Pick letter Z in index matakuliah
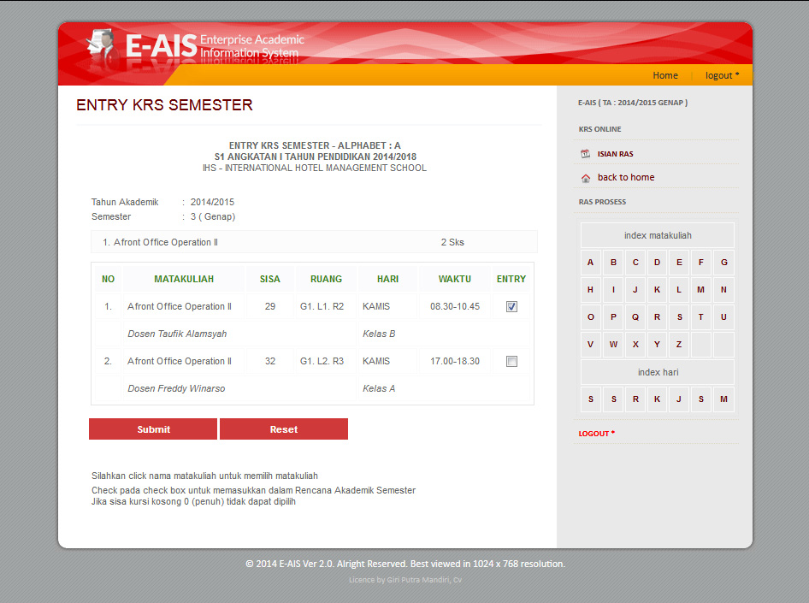 click(679, 345)
